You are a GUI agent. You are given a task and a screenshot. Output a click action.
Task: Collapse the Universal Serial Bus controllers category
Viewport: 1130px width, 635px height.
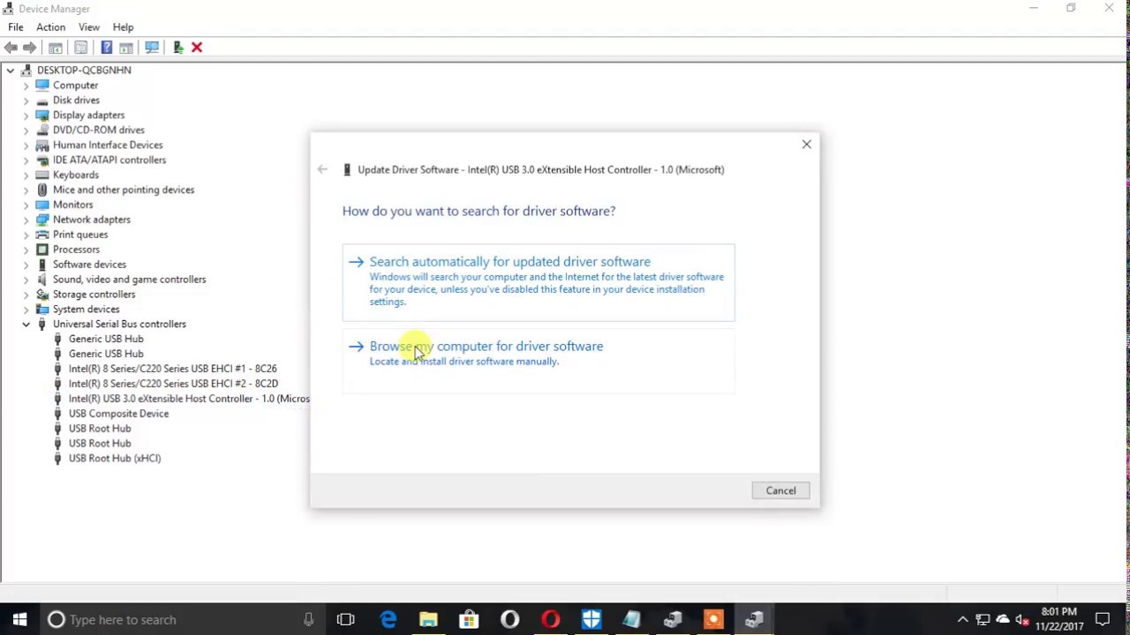(26, 325)
